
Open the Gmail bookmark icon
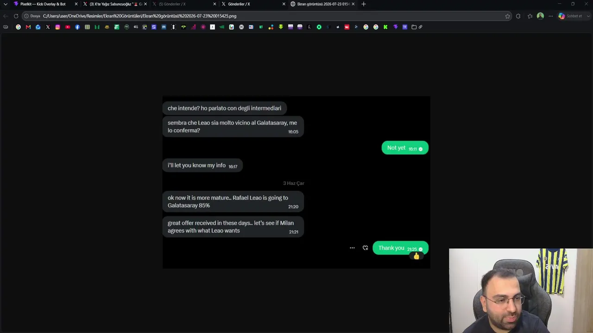[28, 27]
